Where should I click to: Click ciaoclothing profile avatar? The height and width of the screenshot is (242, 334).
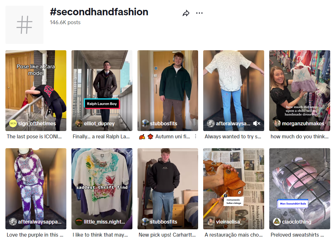[x=277, y=222]
